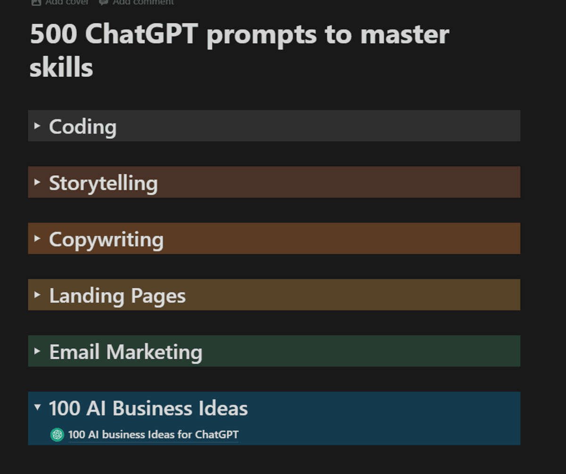Click the Landing Pages heading text

click(117, 296)
